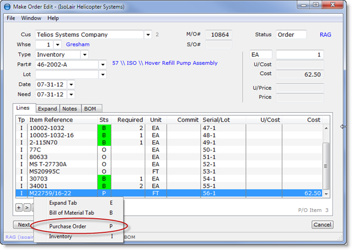The image size is (352, 250).
Task: Select Purchase Order from context menu
Action: tap(68, 226)
